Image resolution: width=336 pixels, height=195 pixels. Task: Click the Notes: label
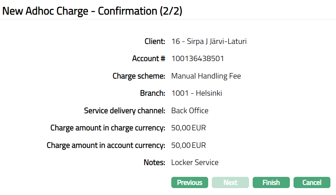tap(154, 162)
